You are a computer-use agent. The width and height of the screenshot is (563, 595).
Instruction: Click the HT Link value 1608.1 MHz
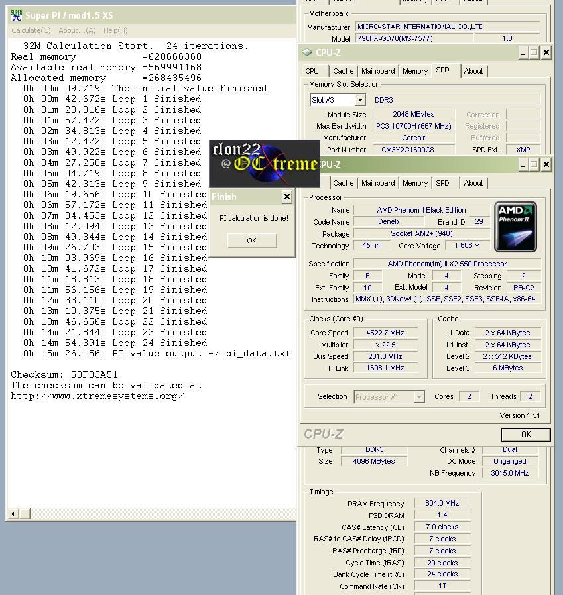click(385, 368)
